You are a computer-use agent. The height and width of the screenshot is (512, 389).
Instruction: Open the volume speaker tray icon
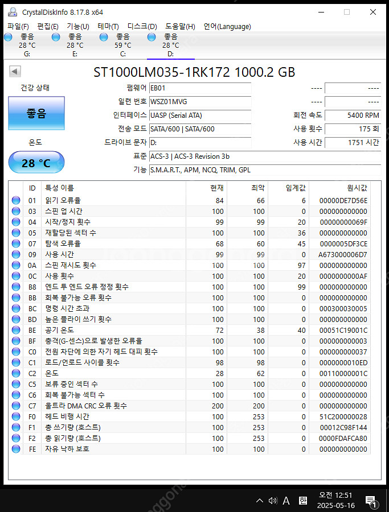pos(273,501)
